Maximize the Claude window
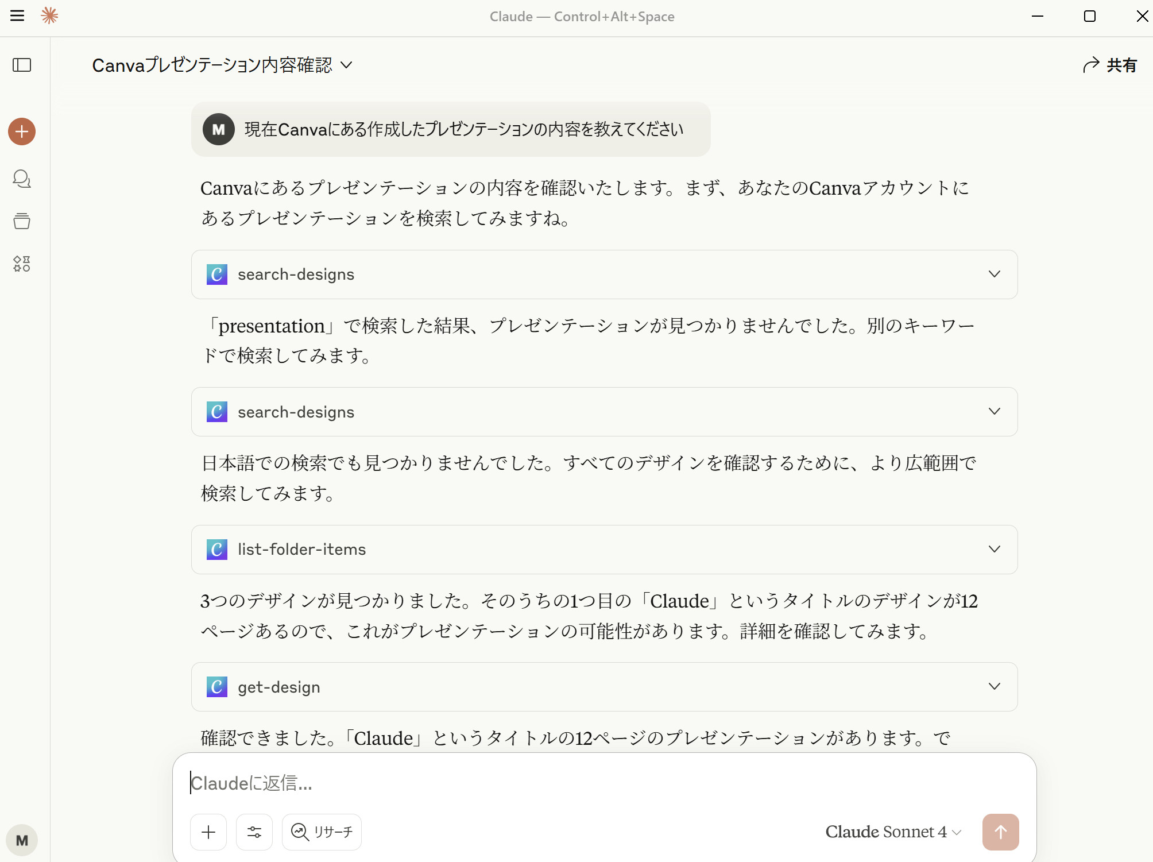Screen dimensions: 1153x862 point(1090,16)
